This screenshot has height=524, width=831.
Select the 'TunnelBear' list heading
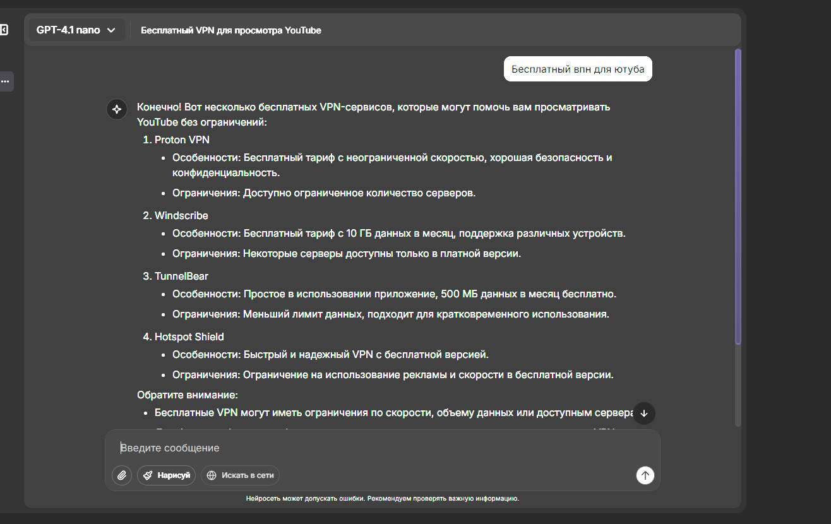click(181, 276)
